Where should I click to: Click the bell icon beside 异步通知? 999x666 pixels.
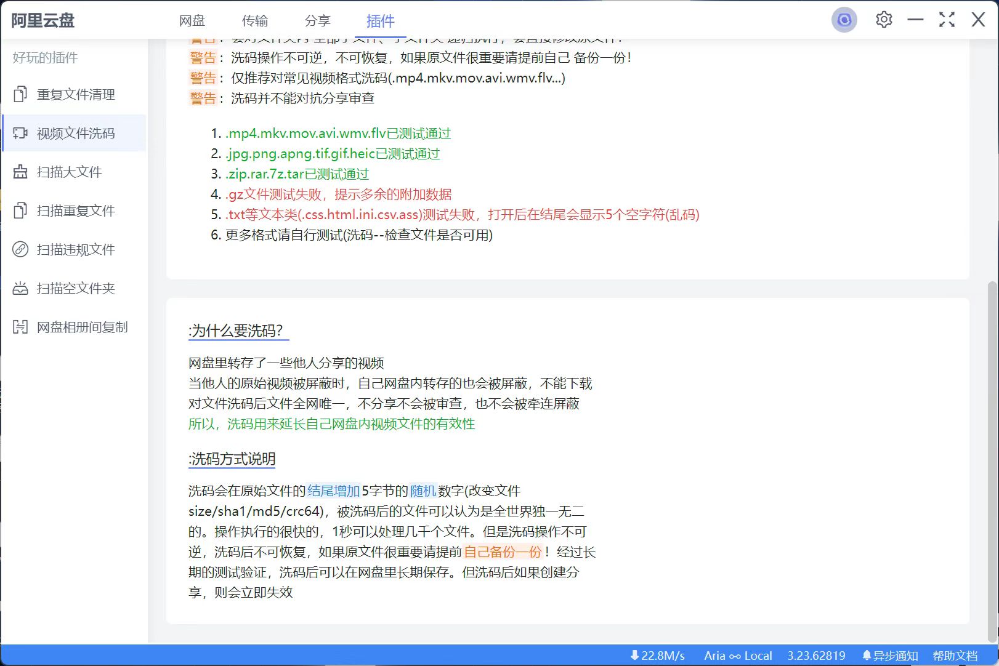pyautogui.click(x=867, y=656)
